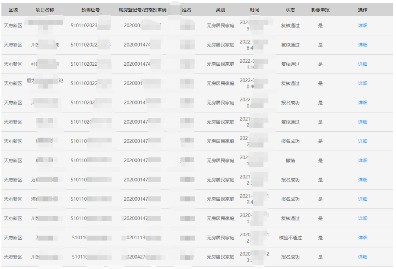The image size is (396, 269).
Task: Open 详细 for presale number 5101102023 row
Action: pos(363,26)
